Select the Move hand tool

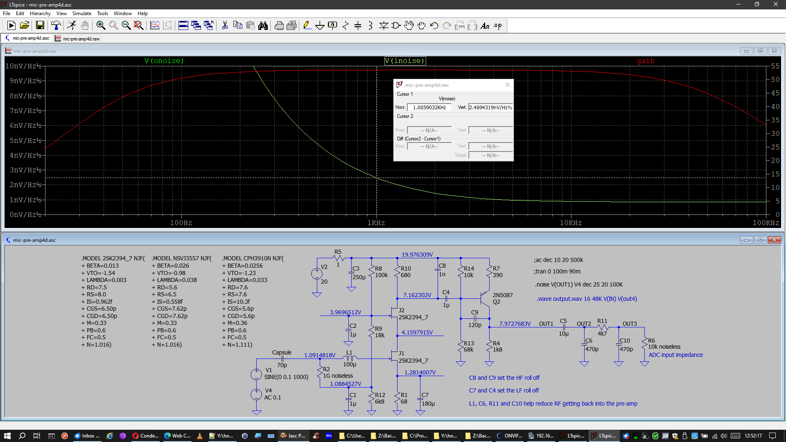[x=409, y=26]
